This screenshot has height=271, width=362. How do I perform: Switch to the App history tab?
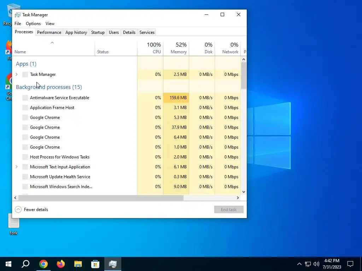[76, 32]
